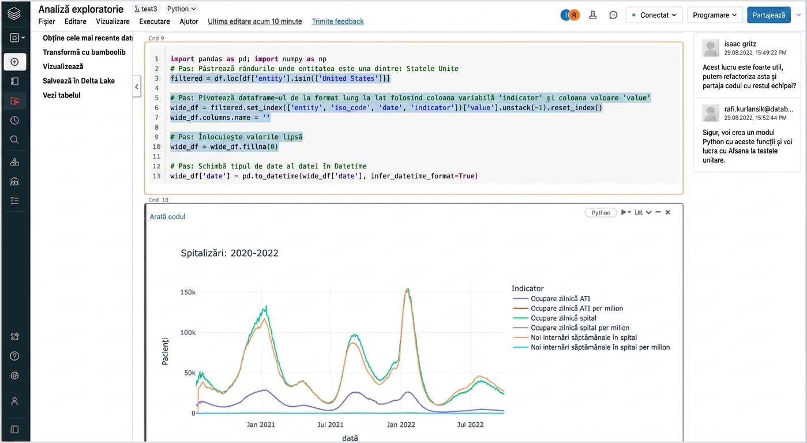Collapse the table of contents panel arrow

click(x=137, y=87)
